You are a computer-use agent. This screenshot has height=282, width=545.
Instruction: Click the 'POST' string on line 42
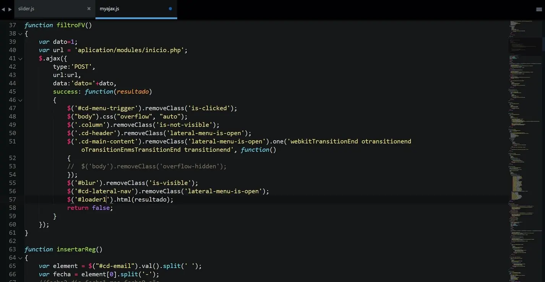[x=81, y=67]
